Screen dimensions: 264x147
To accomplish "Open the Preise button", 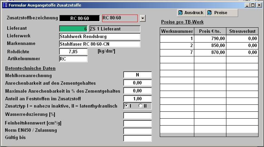I will [222, 13].
